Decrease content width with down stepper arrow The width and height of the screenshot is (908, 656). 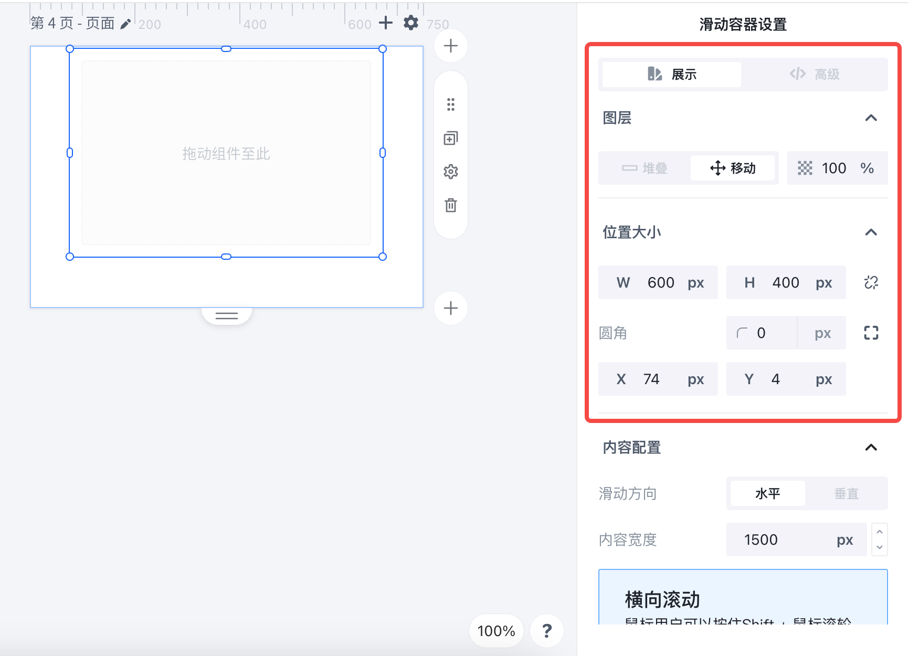coord(880,547)
